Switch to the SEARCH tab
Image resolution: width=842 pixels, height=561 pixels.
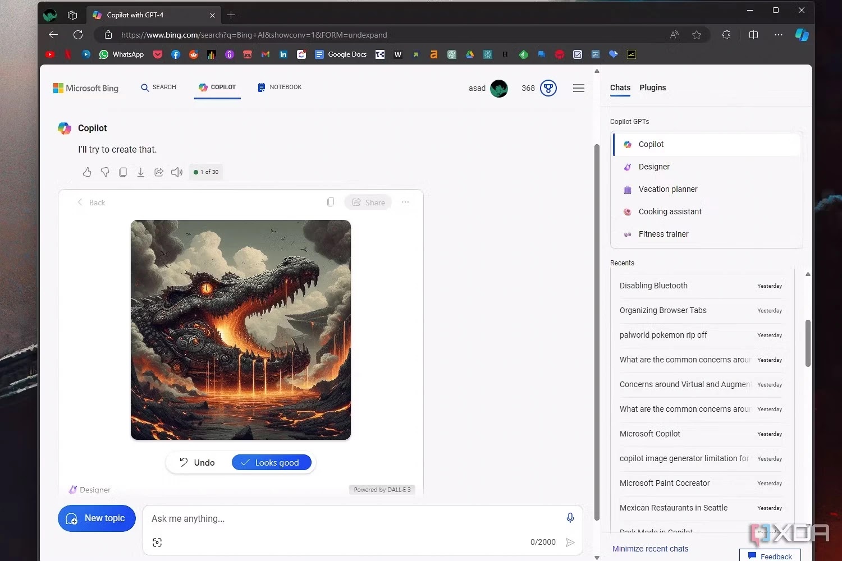(x=158, y=88)
